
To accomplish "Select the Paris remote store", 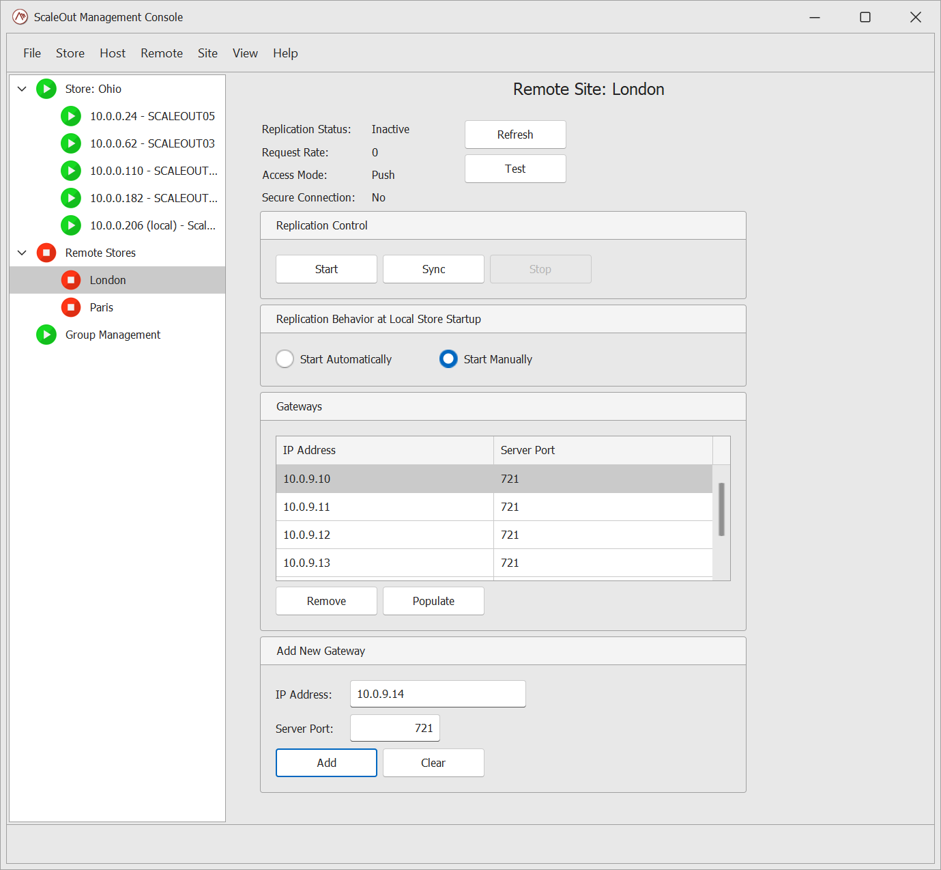I will tap(117, 307).
